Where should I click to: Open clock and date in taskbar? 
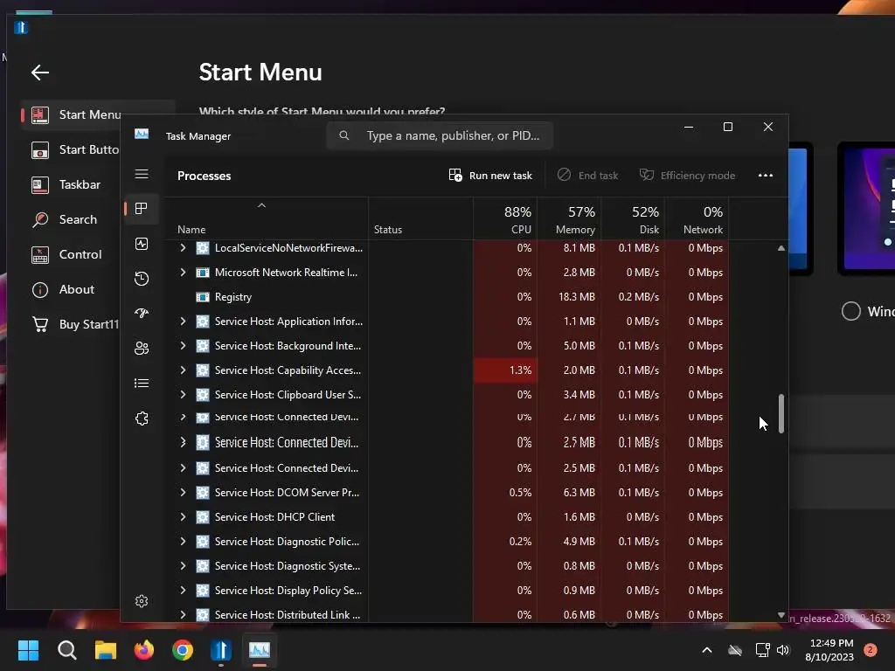[x=829, y=650]
